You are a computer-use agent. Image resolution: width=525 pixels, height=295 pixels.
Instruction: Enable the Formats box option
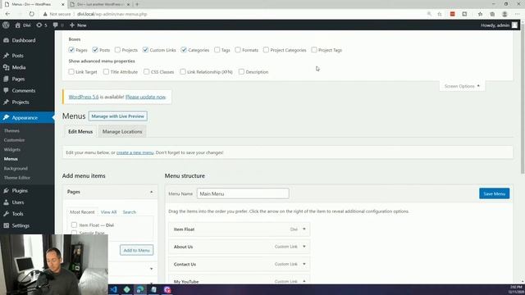tap(238, 50)
